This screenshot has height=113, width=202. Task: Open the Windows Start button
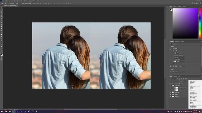tap(2, 111)
